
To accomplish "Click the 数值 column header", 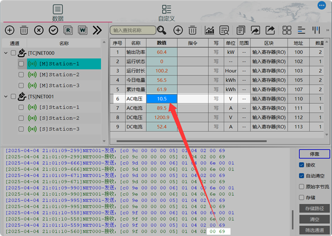I will coord(162,43).
